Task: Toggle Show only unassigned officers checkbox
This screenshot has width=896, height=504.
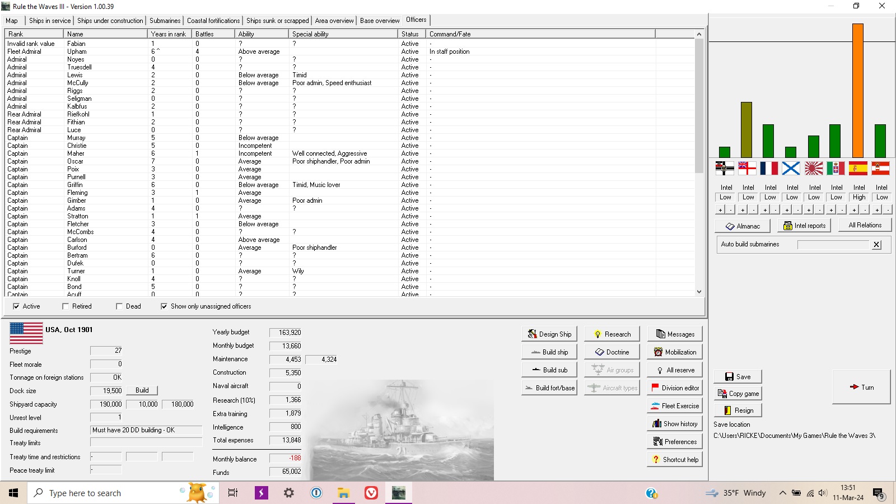Action: coord(164,306)
